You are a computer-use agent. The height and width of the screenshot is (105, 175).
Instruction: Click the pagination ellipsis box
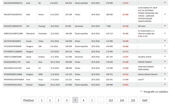(x=101, y=100)
